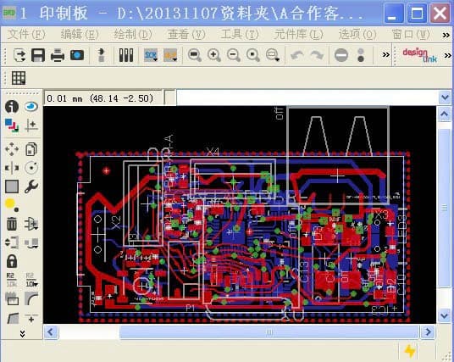This screenshot has width=454, height=362.
Task: Redo the last undone action
Action: (317, 55)
